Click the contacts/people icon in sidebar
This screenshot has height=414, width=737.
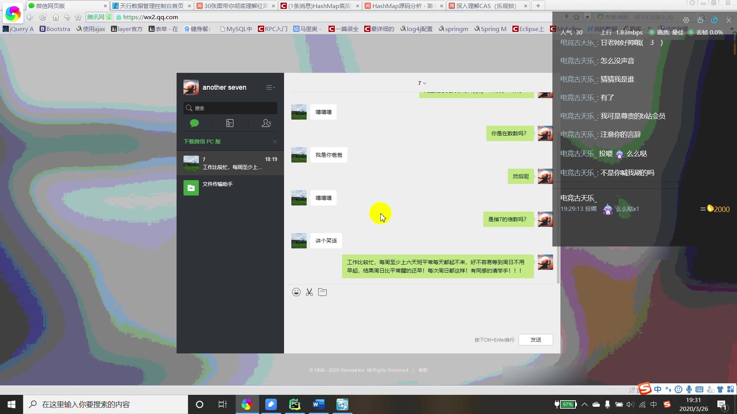click(x=266, y=123)
